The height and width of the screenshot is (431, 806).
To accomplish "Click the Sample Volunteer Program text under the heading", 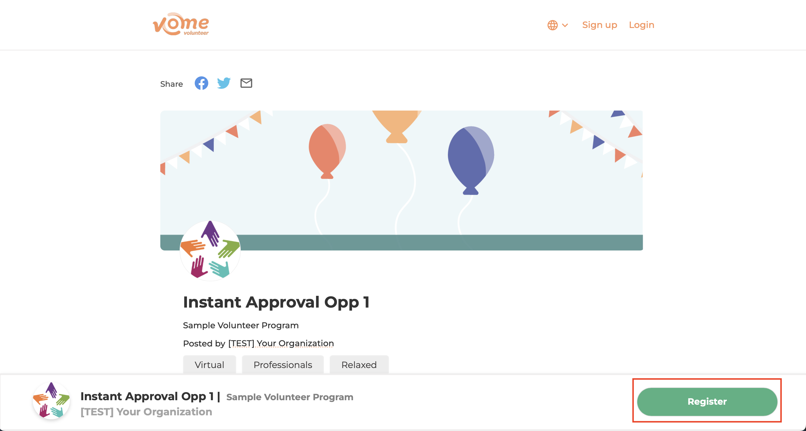I will point(241,325).
